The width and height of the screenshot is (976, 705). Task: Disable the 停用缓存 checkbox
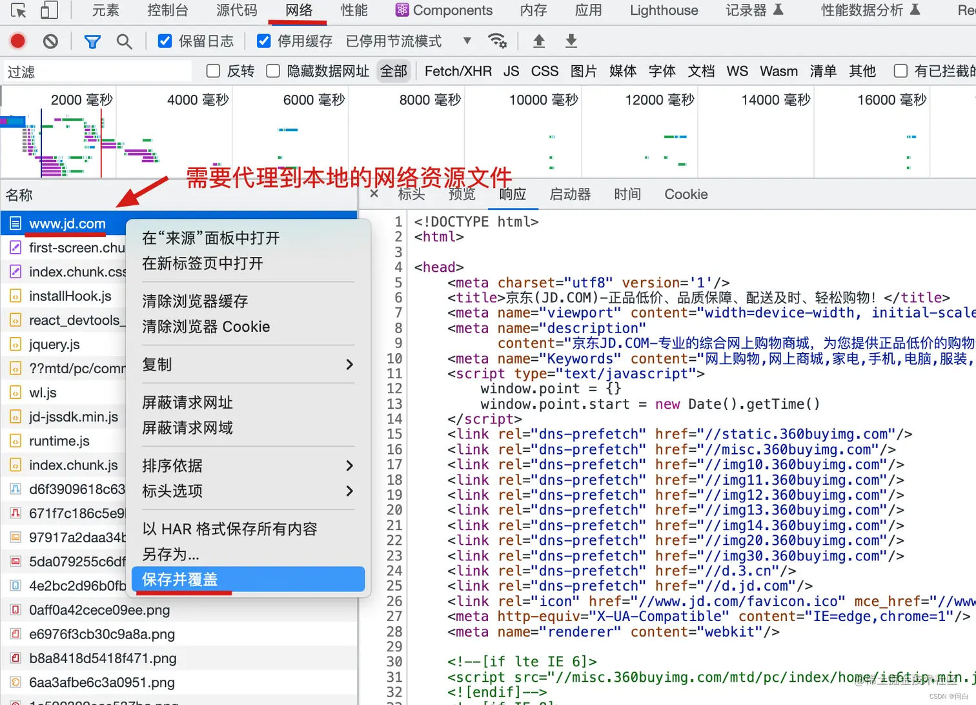click(x=264, y=40)
